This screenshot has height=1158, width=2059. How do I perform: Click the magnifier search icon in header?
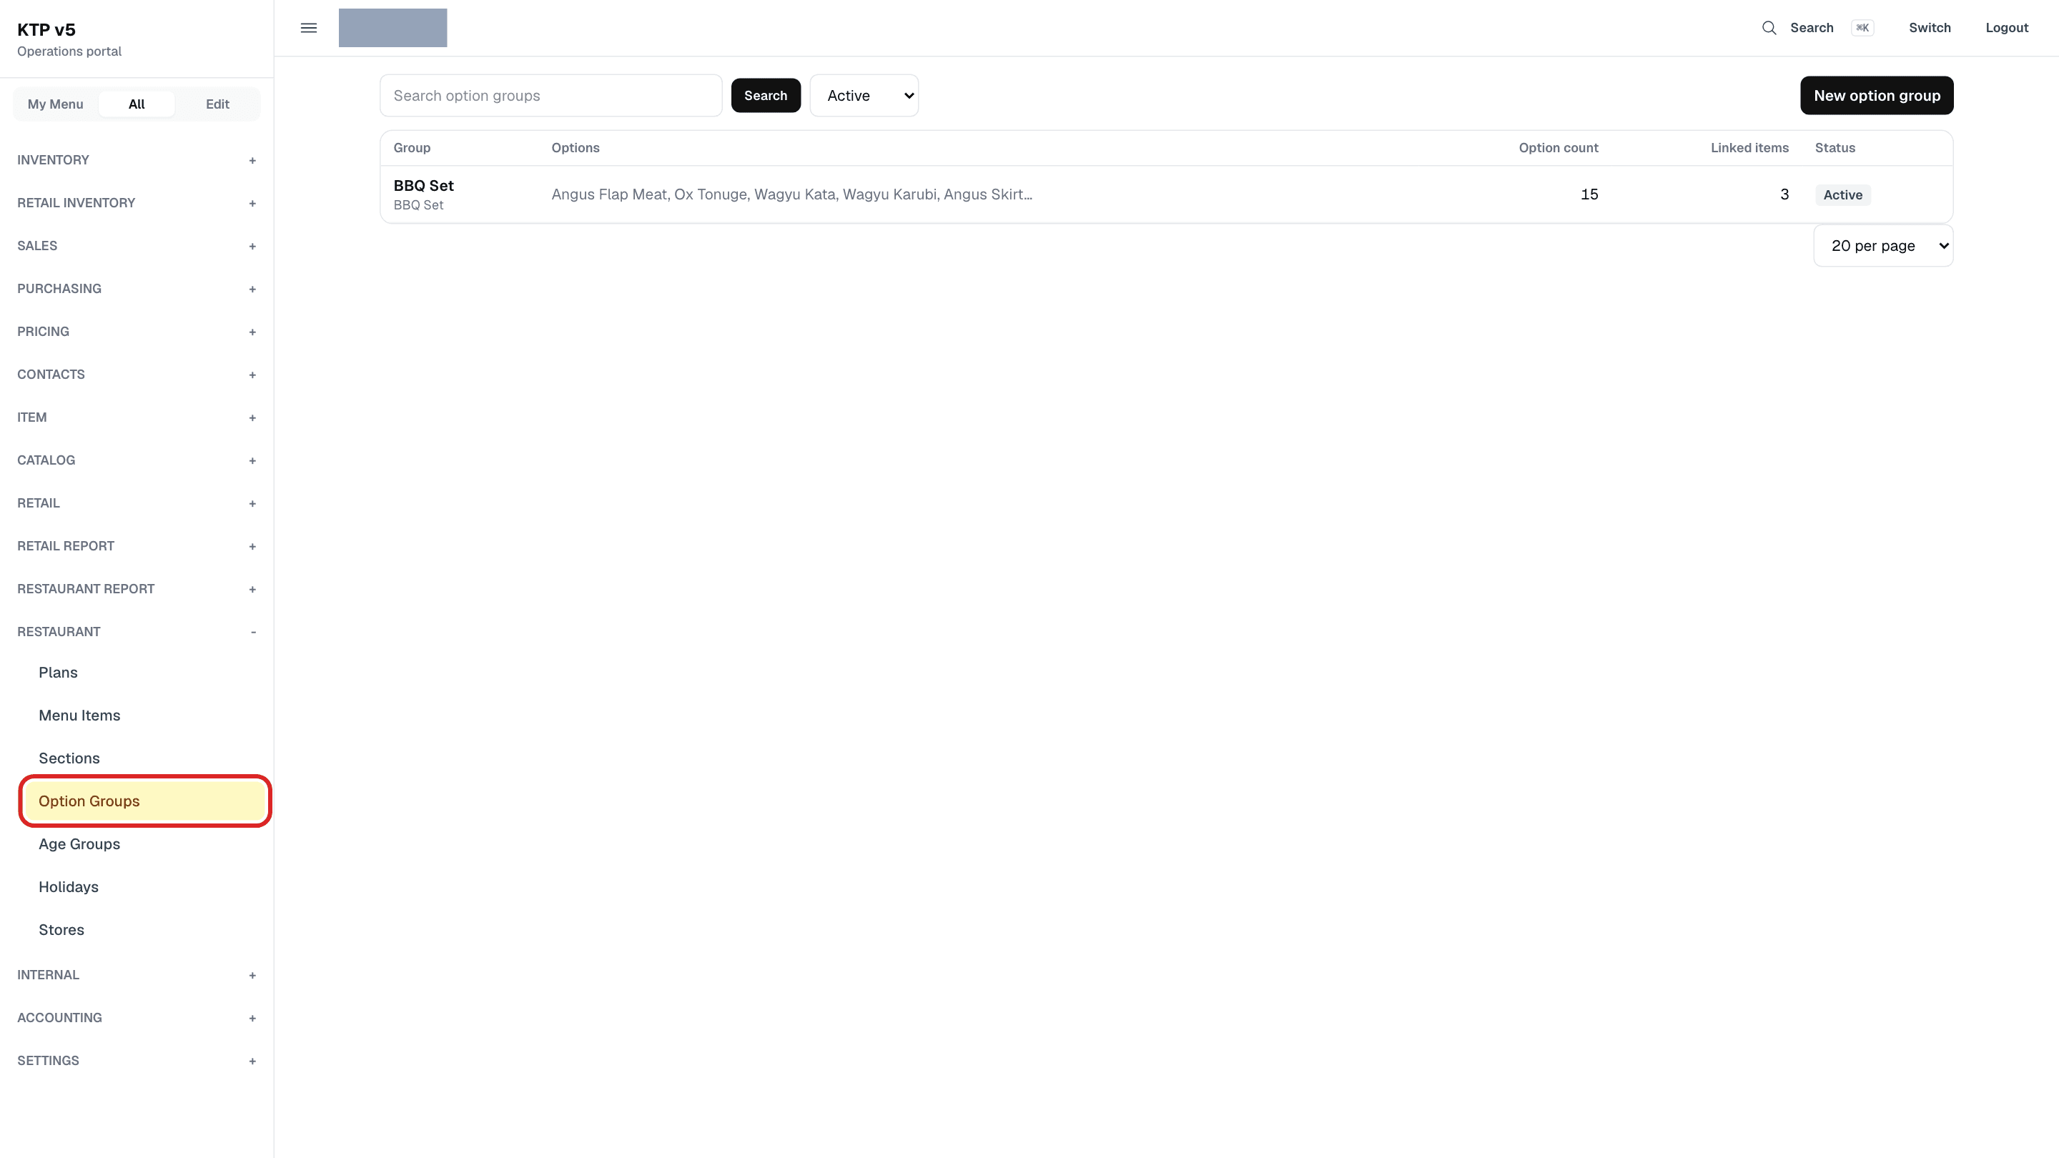[x=1769, y=28]
